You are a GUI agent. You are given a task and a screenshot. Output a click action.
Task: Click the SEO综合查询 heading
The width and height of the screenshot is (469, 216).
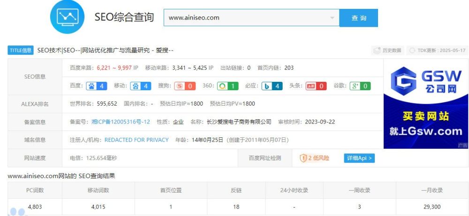pos(124,17)
